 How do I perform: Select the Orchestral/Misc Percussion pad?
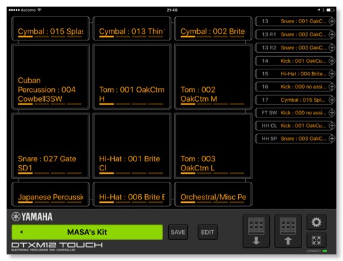click(x=213, y=194)
